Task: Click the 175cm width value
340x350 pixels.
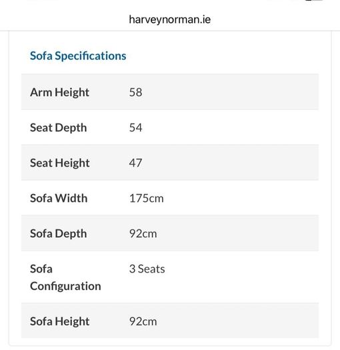Action: pos(147,198)
